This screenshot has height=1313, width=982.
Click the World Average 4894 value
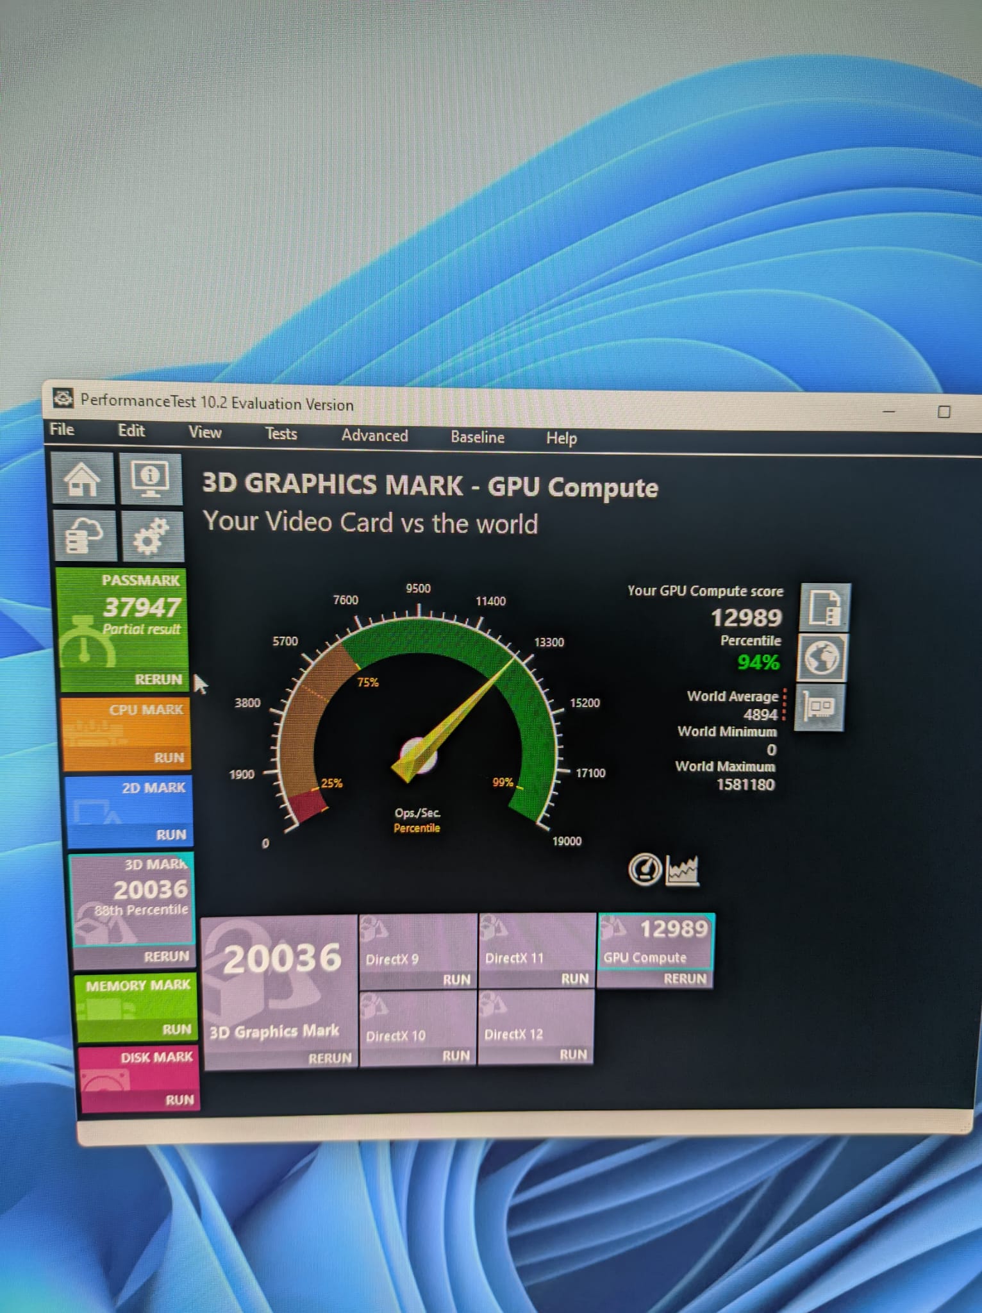pyautogui.click(x=760, y=714)
